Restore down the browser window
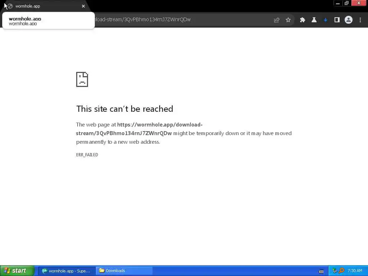 (x=346, y=3)
